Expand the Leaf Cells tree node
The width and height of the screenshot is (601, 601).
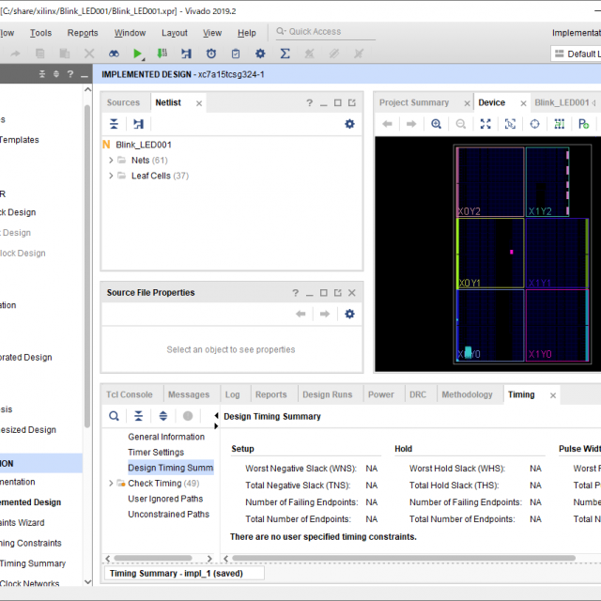pos(111,176)
